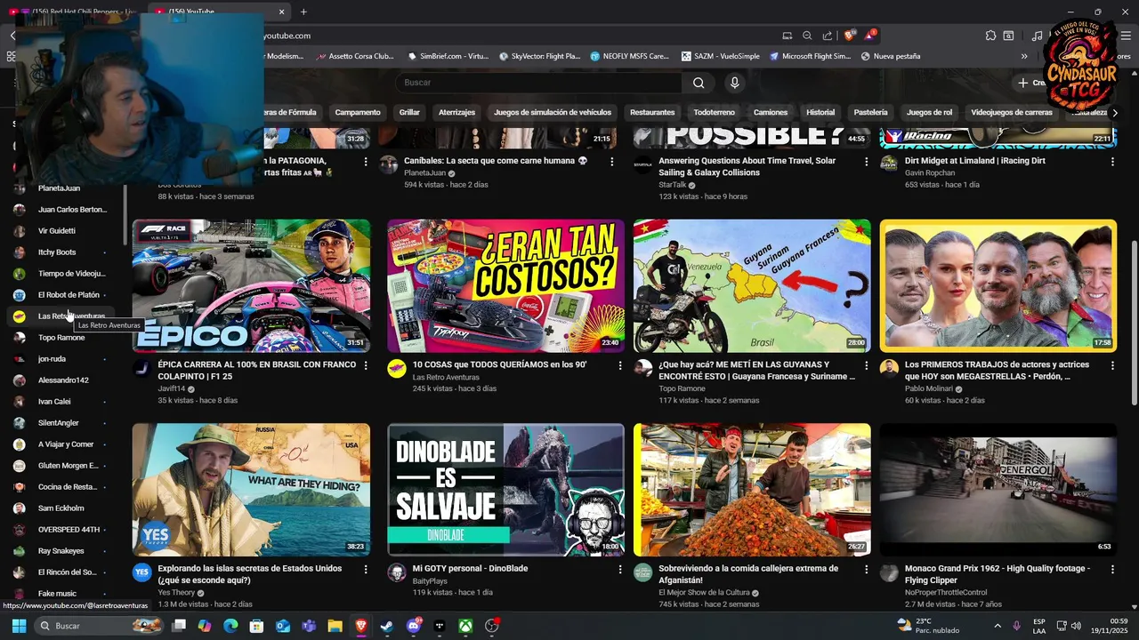Open the browser sidebar panel icon
Image resolution: width=1139 pixels, height=640 pixels.
tap(1008, 36)
